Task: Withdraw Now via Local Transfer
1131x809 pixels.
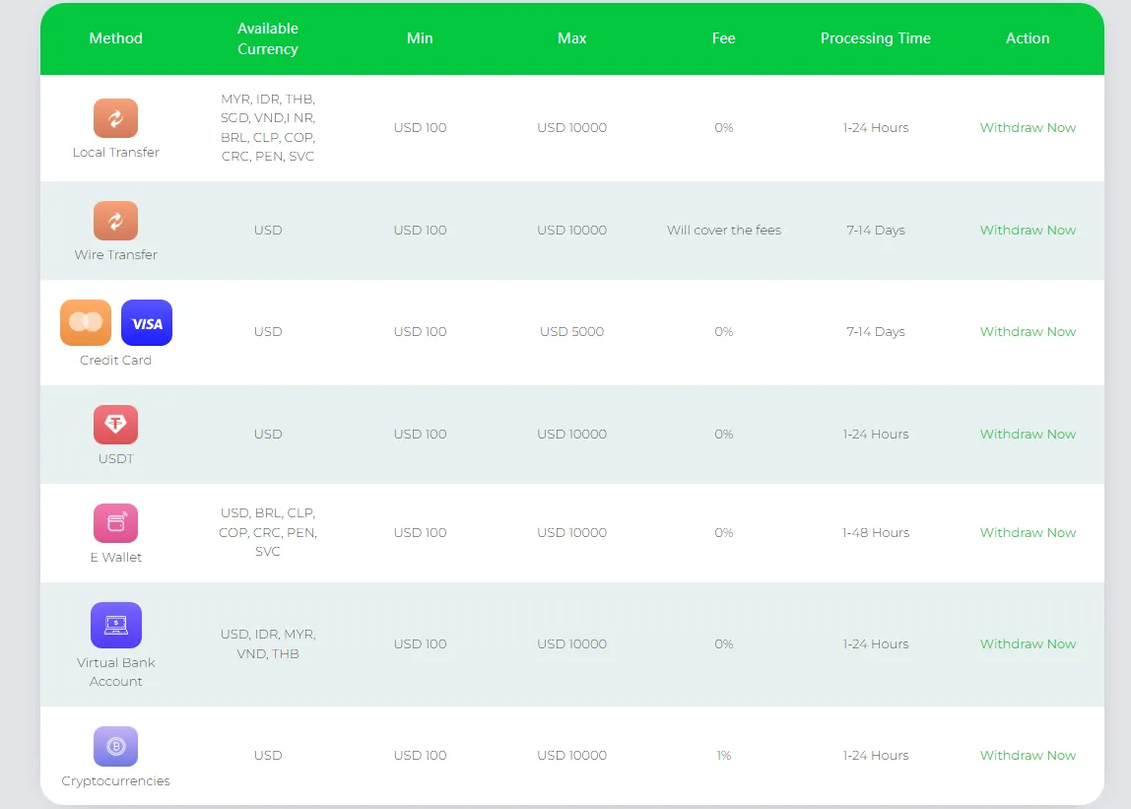Action: click(1028, 128)
